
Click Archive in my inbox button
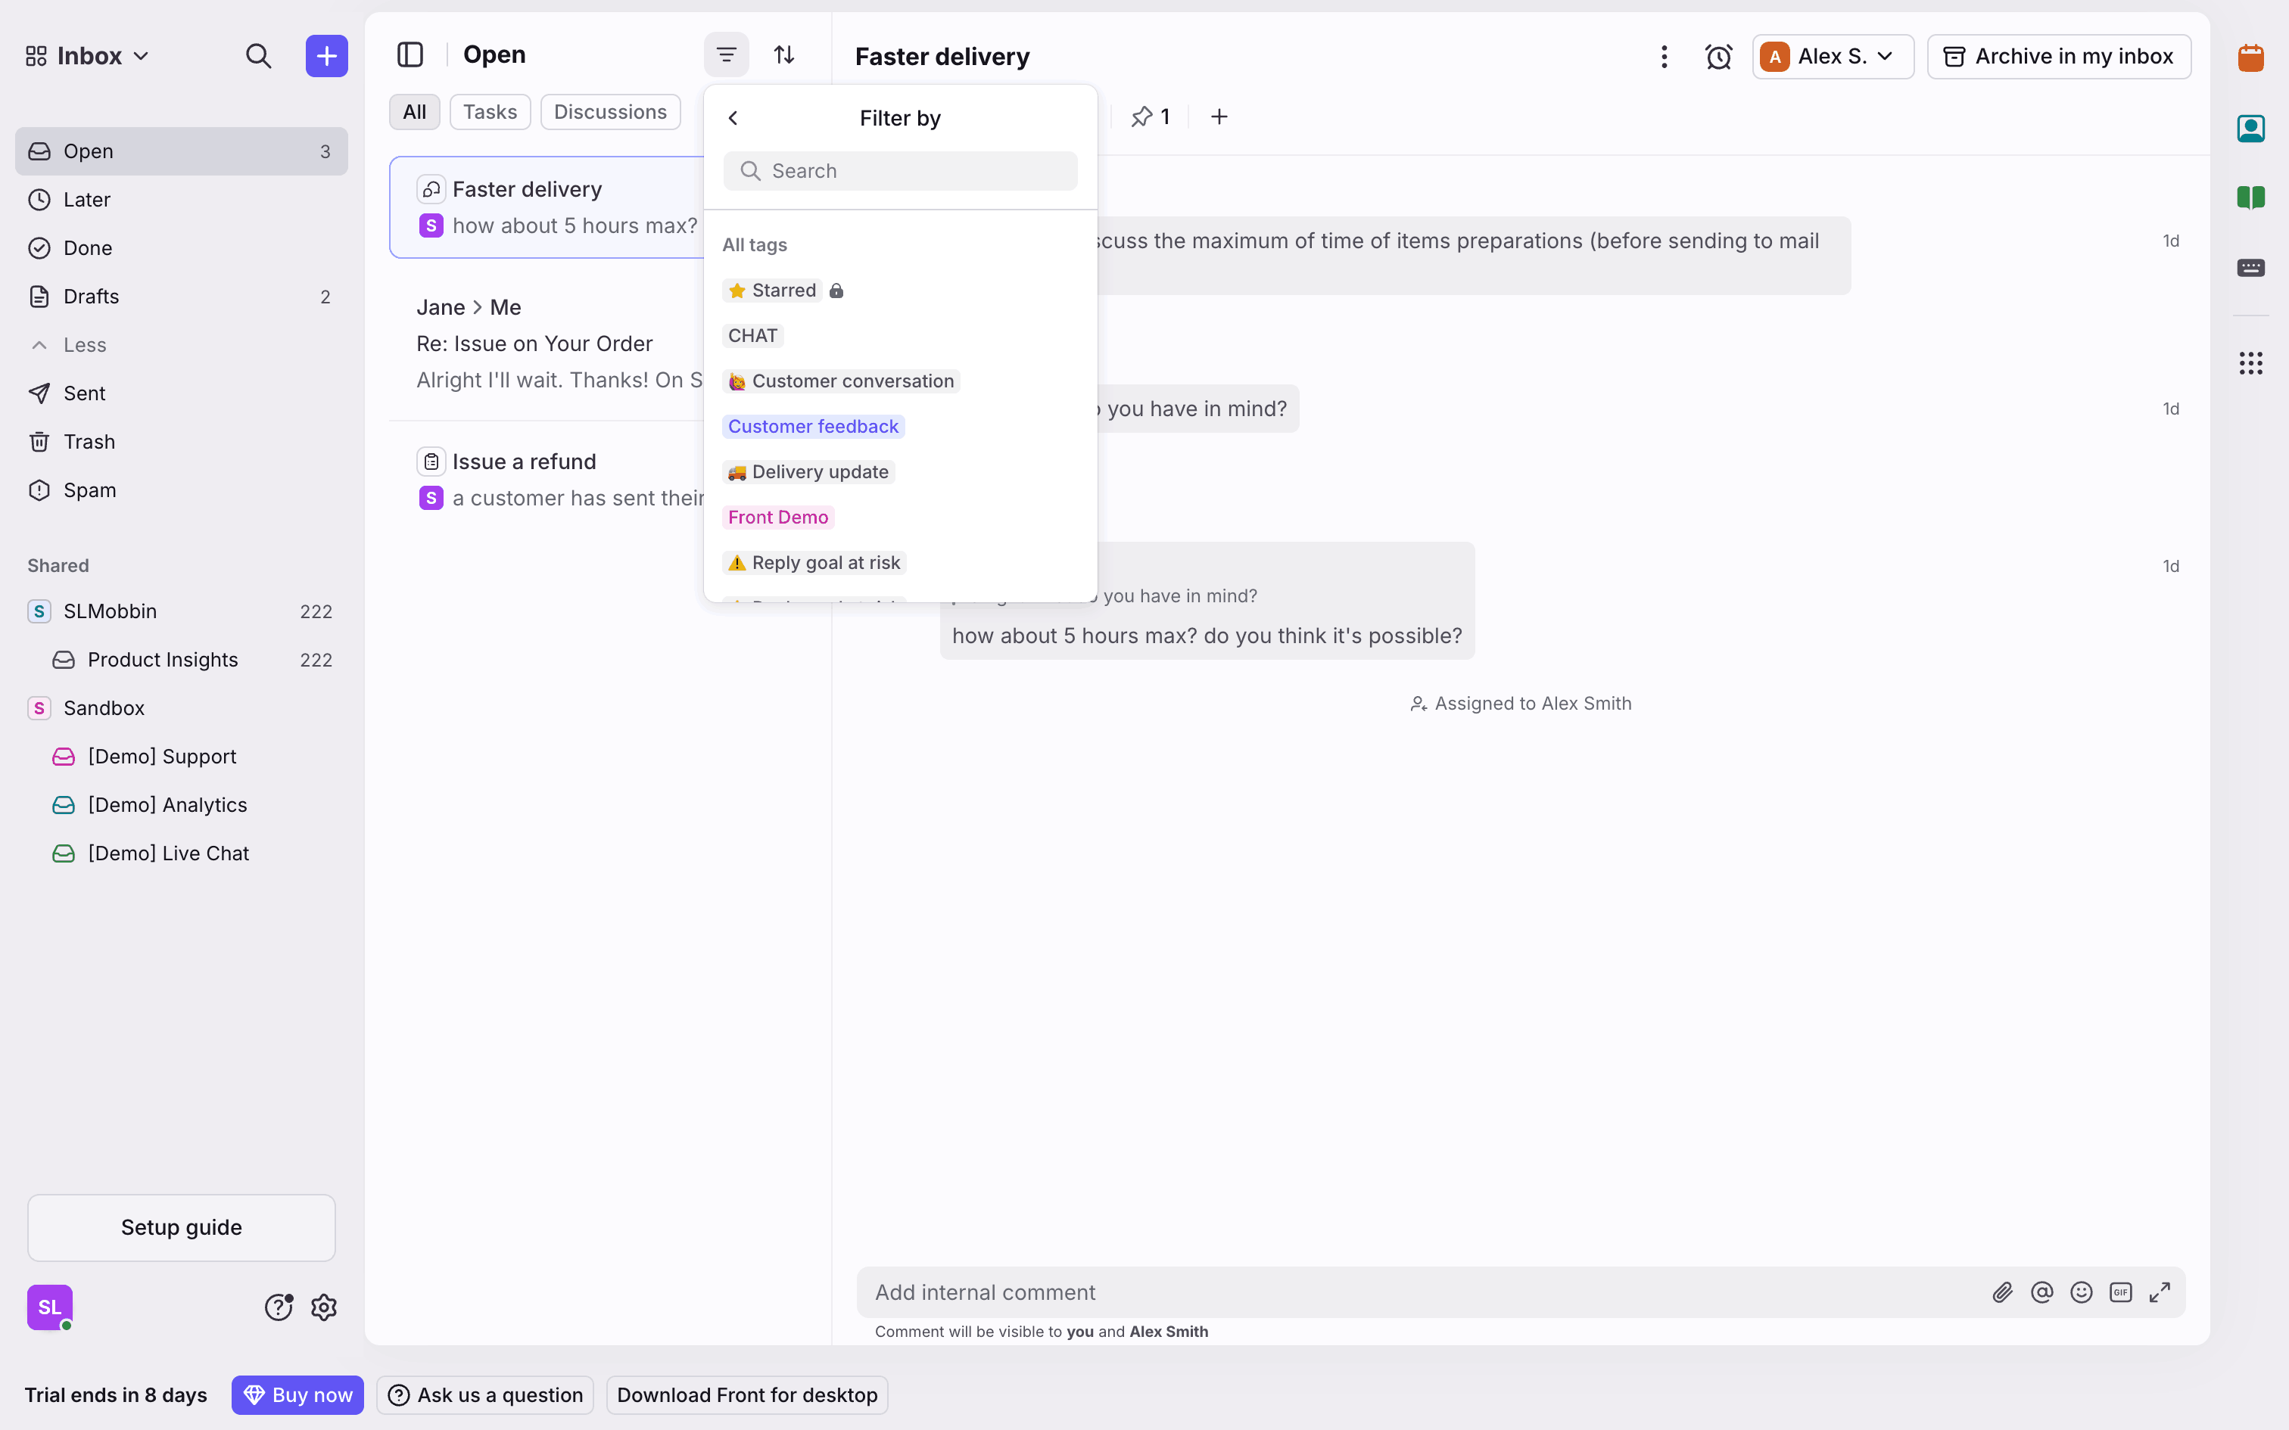coord(2058,57)
